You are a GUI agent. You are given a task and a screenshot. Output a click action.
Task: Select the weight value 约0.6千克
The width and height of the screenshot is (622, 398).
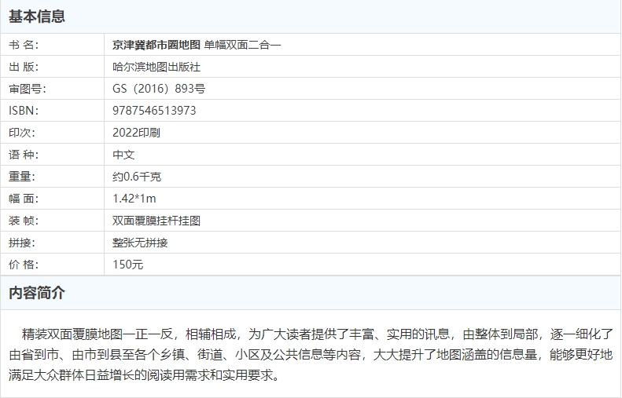tap(137, 177)
